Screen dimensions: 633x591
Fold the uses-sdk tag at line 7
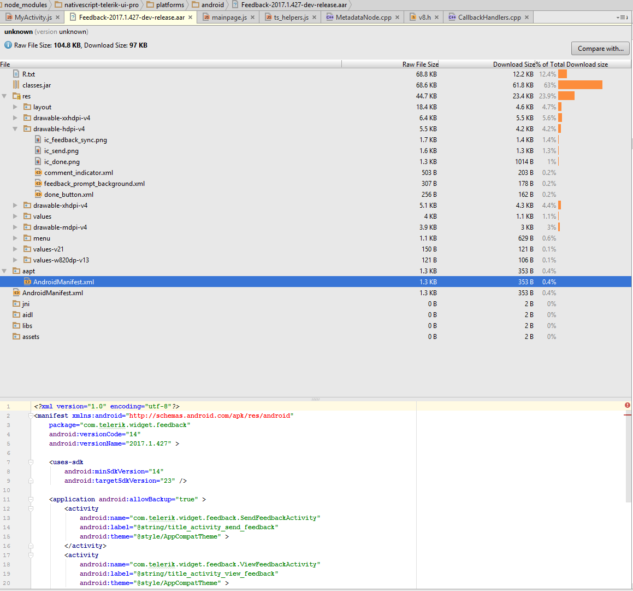(31, 461)
